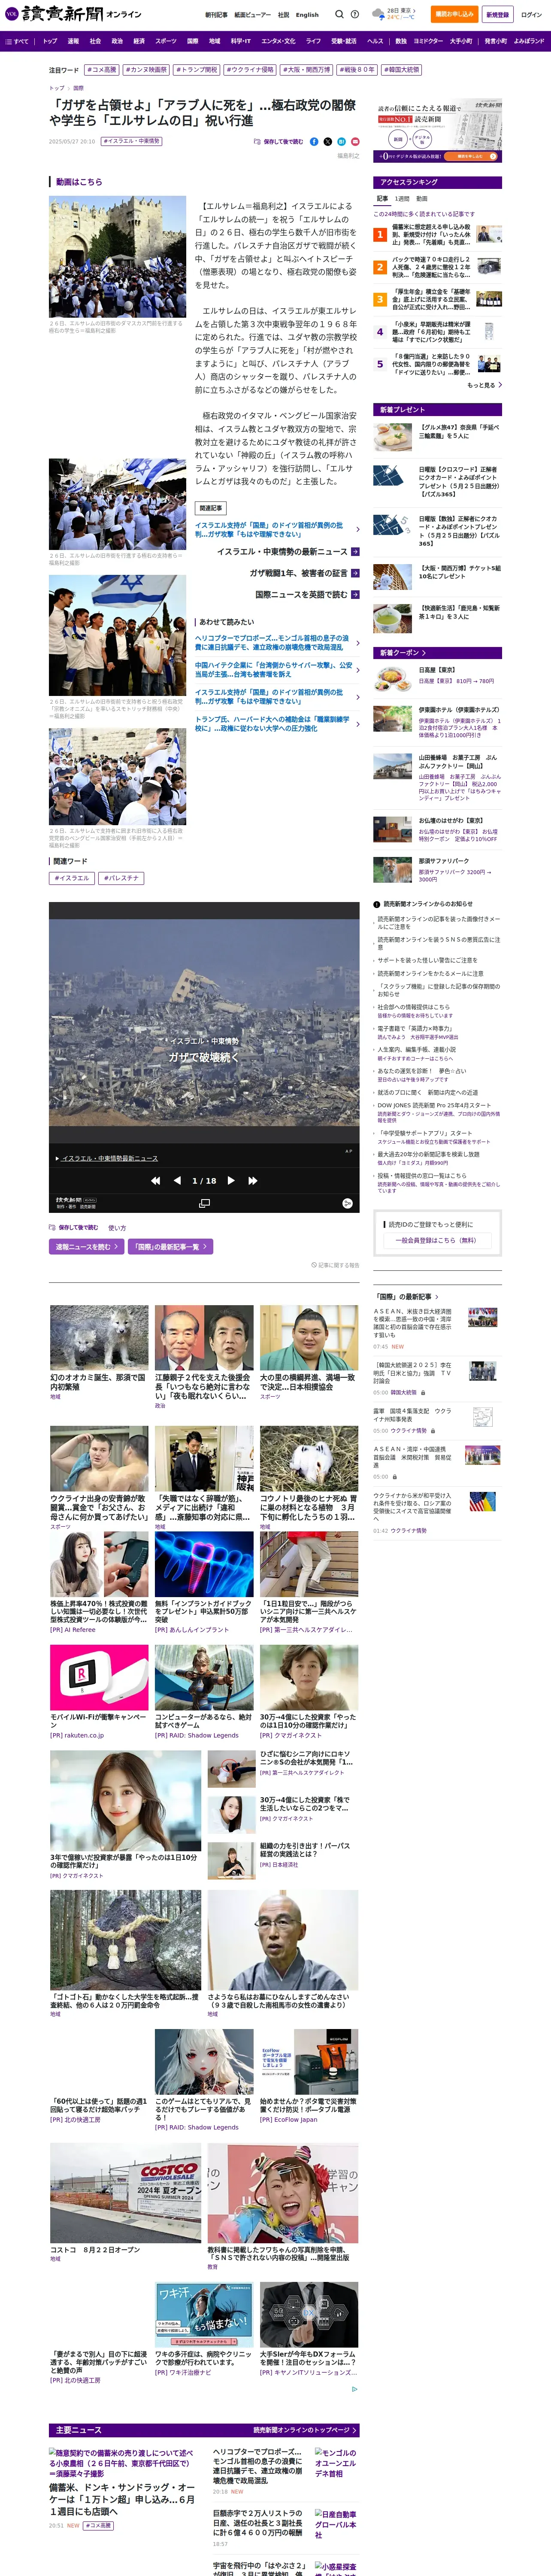Open 科学・IT in the navigation bar
Image resolution: width=551 pixels, height=2576 pixels.
tap(241, 41)
